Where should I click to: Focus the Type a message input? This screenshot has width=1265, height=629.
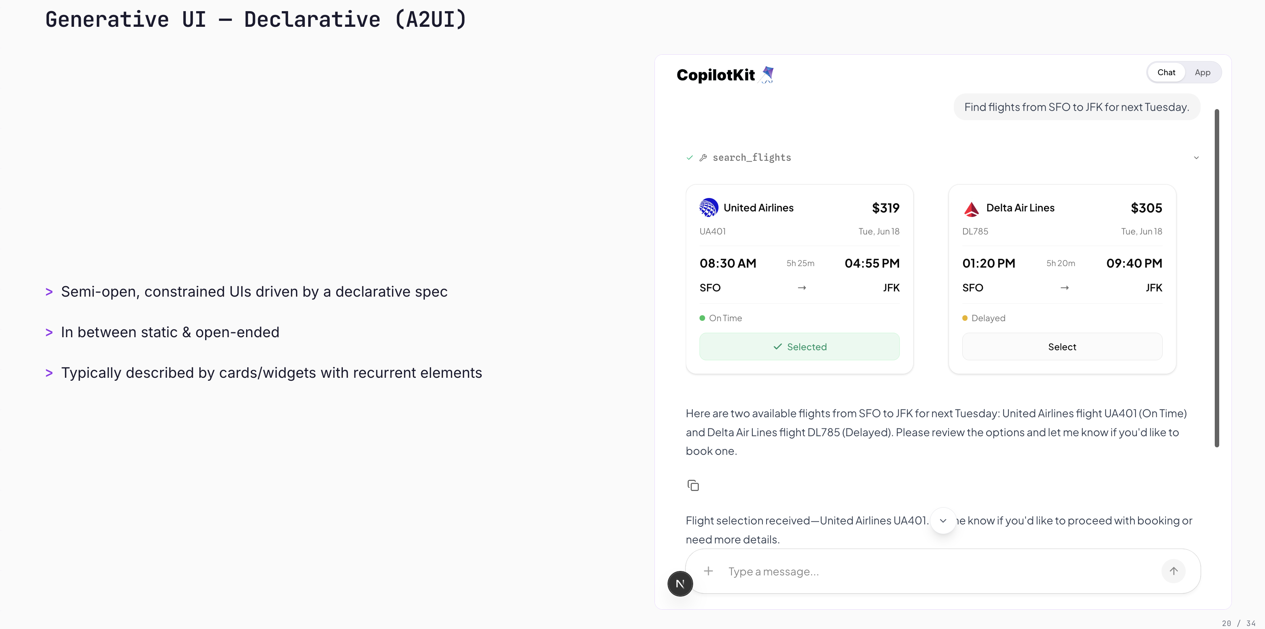[x=933, y=572]
